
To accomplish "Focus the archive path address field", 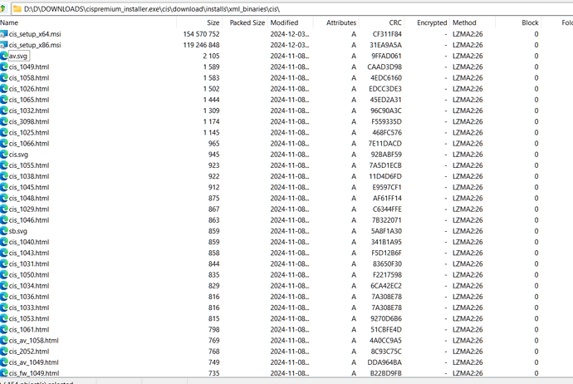I will pyautogui.click(x=292, y=9).
